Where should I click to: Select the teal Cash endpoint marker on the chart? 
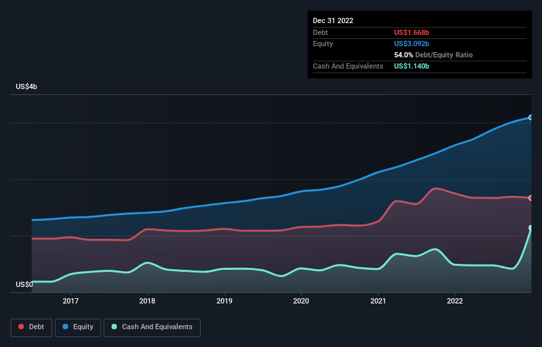(531, 228)
